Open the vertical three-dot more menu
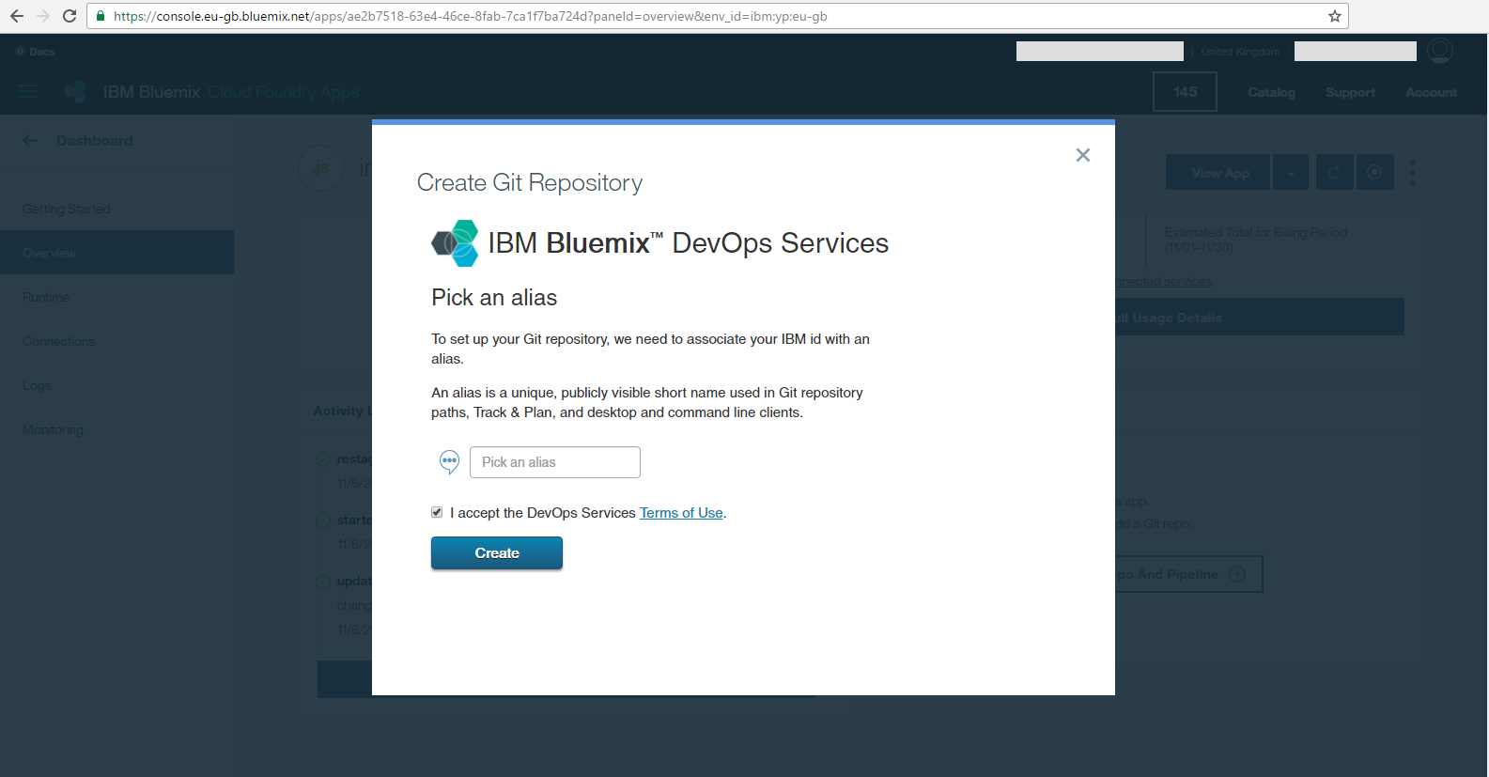1489x777 pixels. 1412,173
